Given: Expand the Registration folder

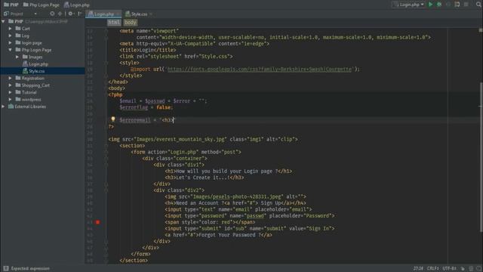Looking at the screenshot, I should [x=10, y=79].
